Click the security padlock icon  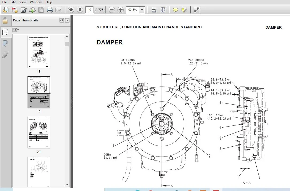point(5,21)
